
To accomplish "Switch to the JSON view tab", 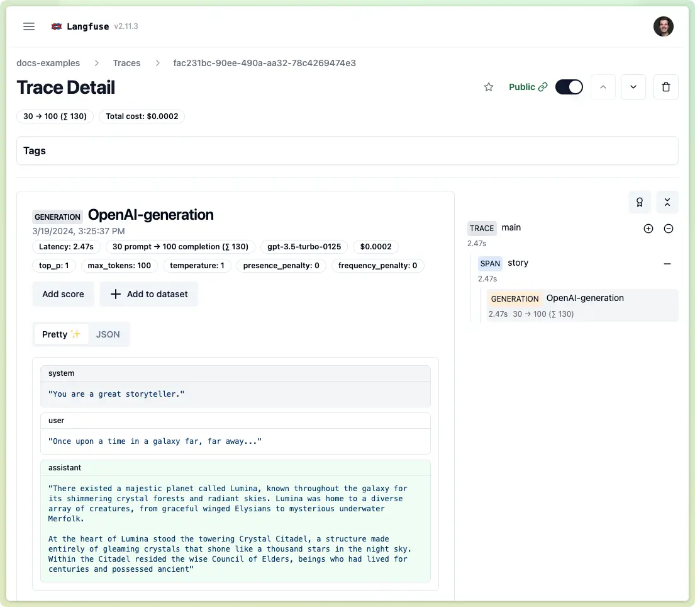I will tap(107, 334).
